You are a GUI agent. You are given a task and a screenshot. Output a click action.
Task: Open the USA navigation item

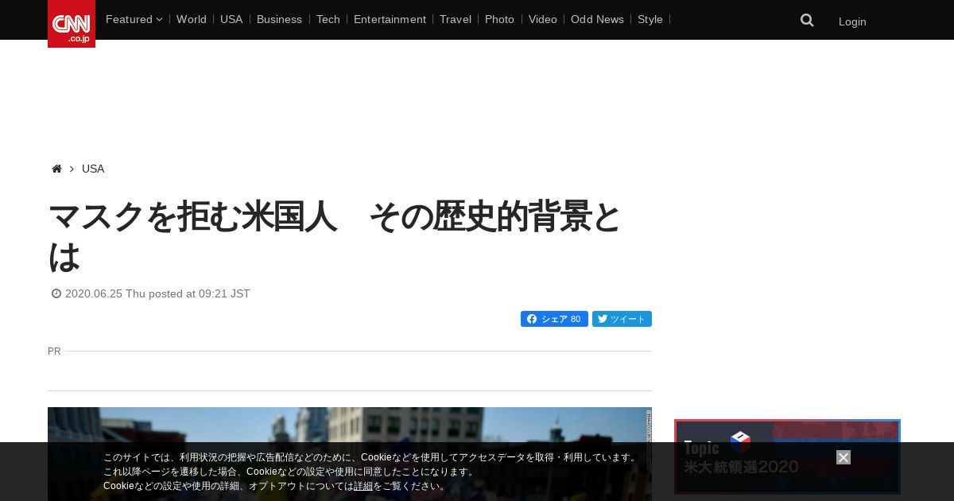click(x=231, y=19)
